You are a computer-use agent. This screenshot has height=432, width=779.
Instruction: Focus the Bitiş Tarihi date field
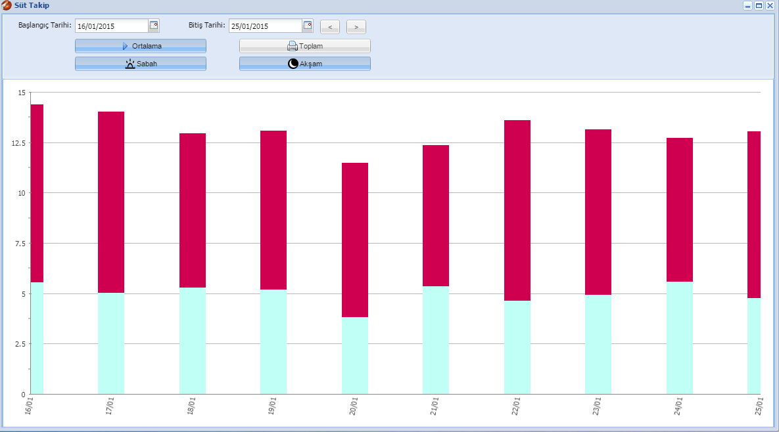[x=266, y=26]
